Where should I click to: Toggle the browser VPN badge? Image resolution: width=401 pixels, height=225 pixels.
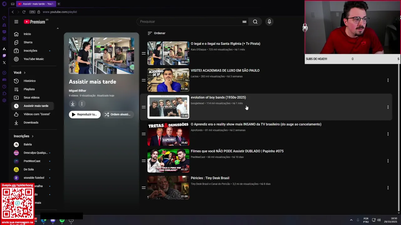(32, 12)
